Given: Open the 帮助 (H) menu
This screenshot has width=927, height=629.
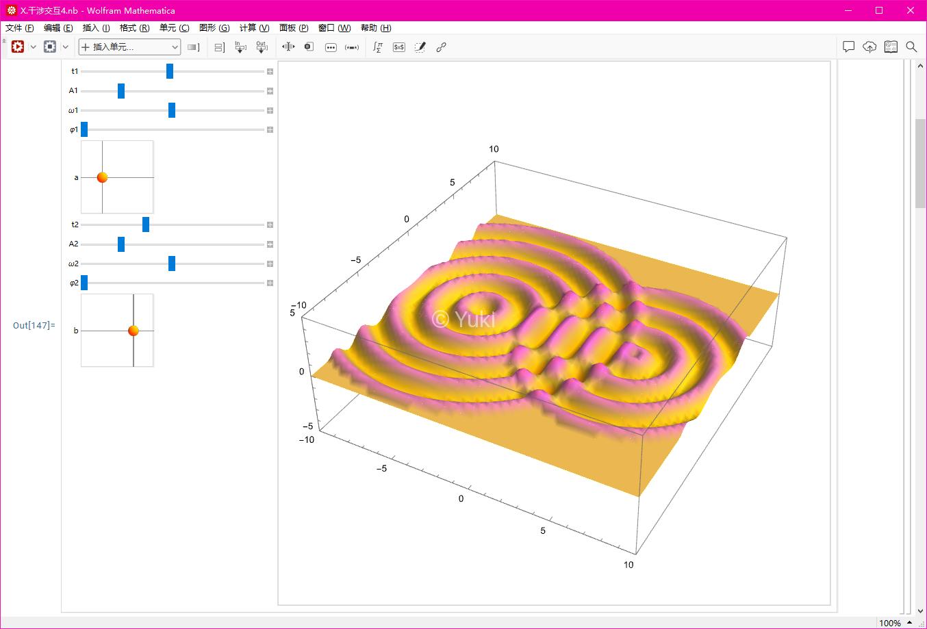Looking at the screenshot, I should 376,28.
